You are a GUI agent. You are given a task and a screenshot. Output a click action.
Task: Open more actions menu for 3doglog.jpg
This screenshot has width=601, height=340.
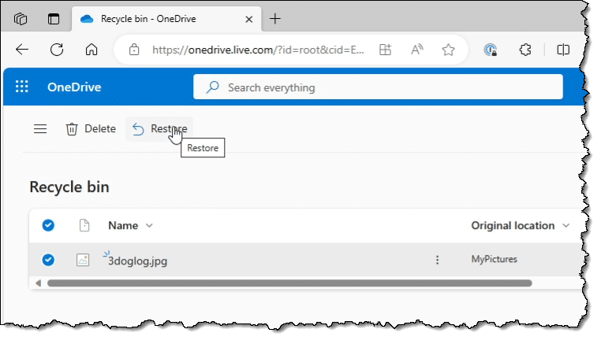coord(438,260)
